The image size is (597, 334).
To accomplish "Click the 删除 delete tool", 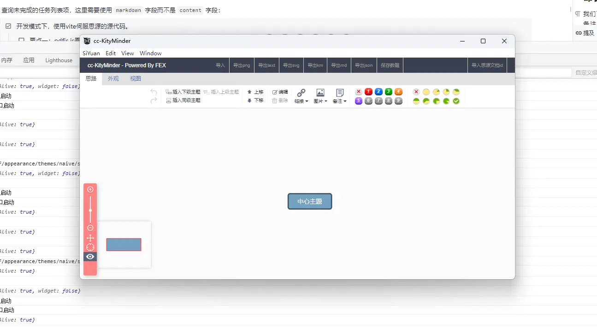I will coord(280,100).
